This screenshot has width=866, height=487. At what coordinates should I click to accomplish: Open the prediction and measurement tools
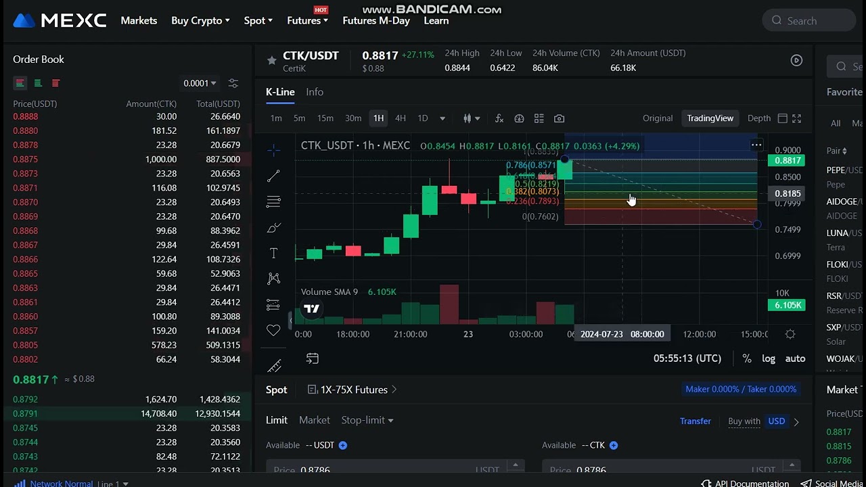click(273, 304)
